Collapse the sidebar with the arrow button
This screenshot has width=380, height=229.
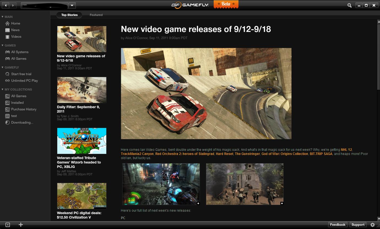(8, 225)
